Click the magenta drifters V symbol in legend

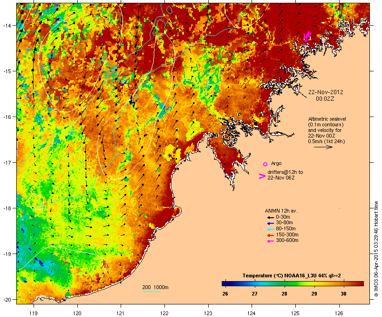[262, 176]
